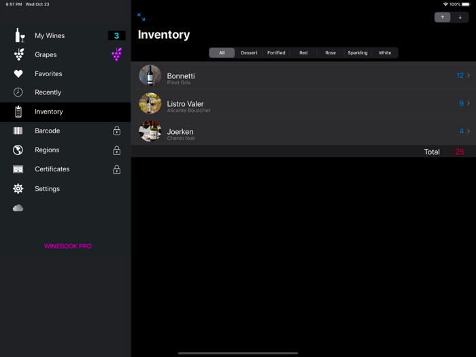Filter inventory by Sparkling wines
The height and width of the screenshot is (357, 476).
click(x=357, y=53)
